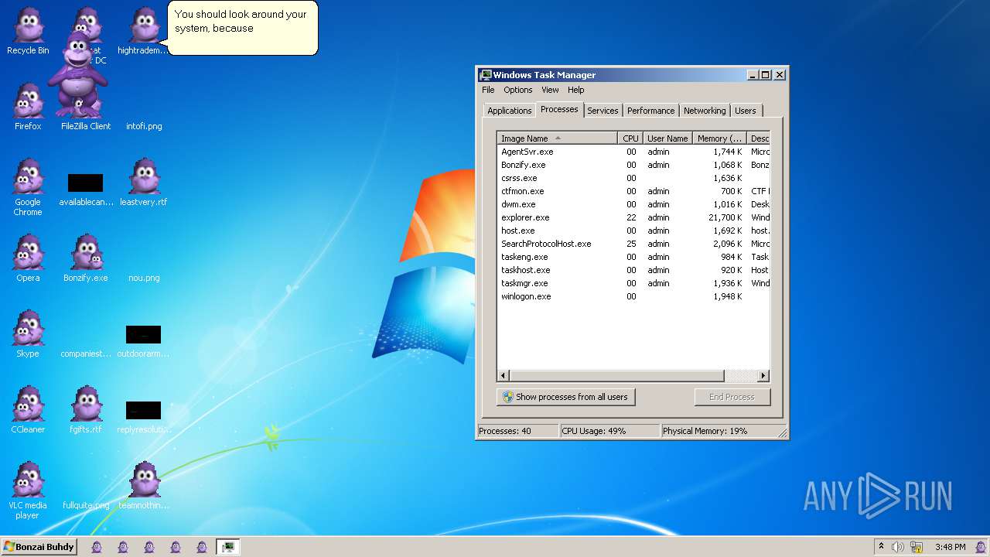This screenshot has height=557, width=990.
Task: Select the csrss.exe process row
Action: coord(633,178)
